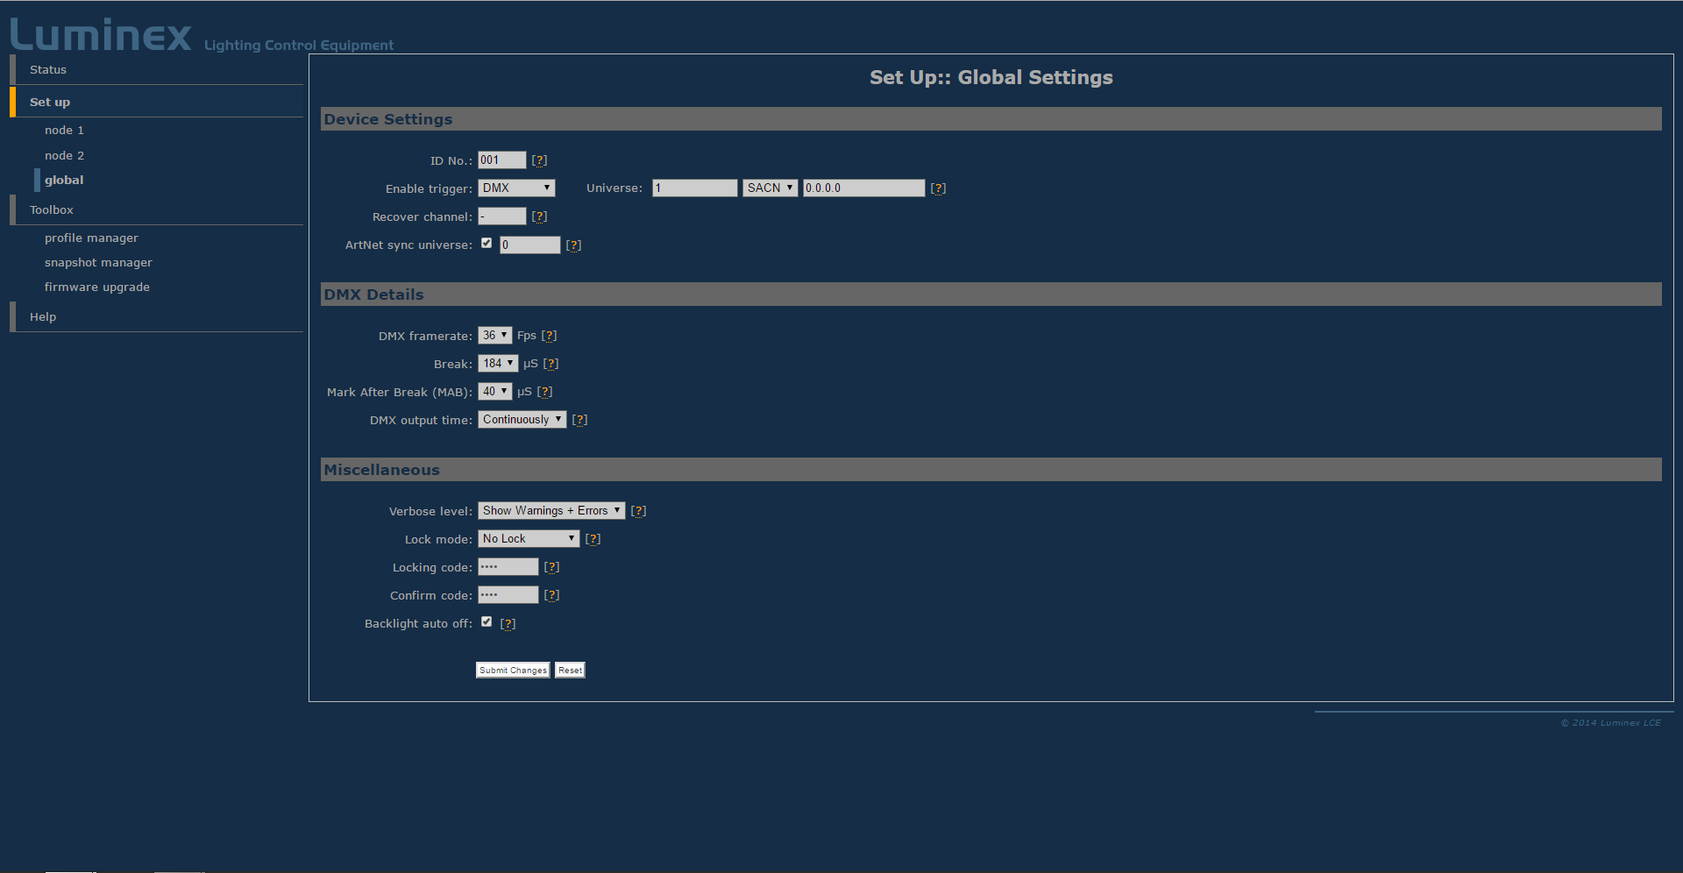Open help for Mark After Break
Image resolution: width=1683 pixels, height=873 pixels.
544,392
